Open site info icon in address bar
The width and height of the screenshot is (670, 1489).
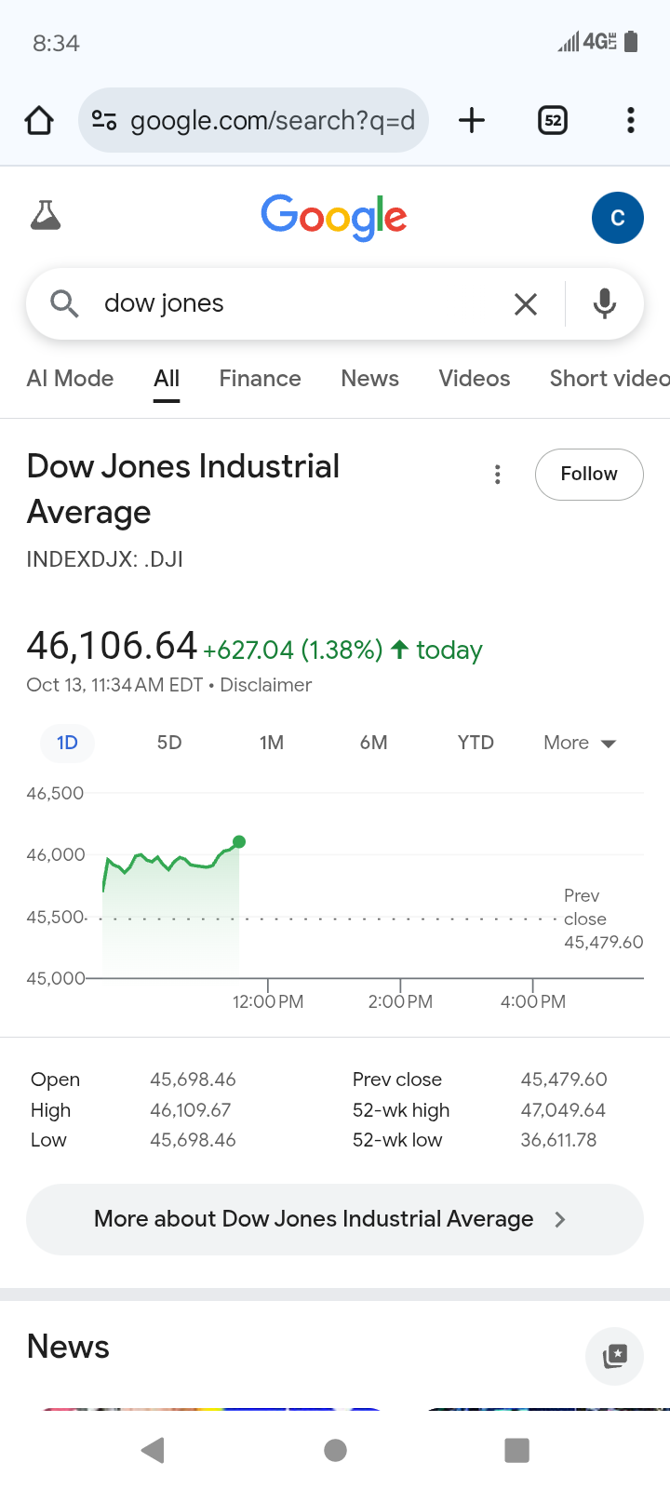pyautogui.click(x=103, y=120)
